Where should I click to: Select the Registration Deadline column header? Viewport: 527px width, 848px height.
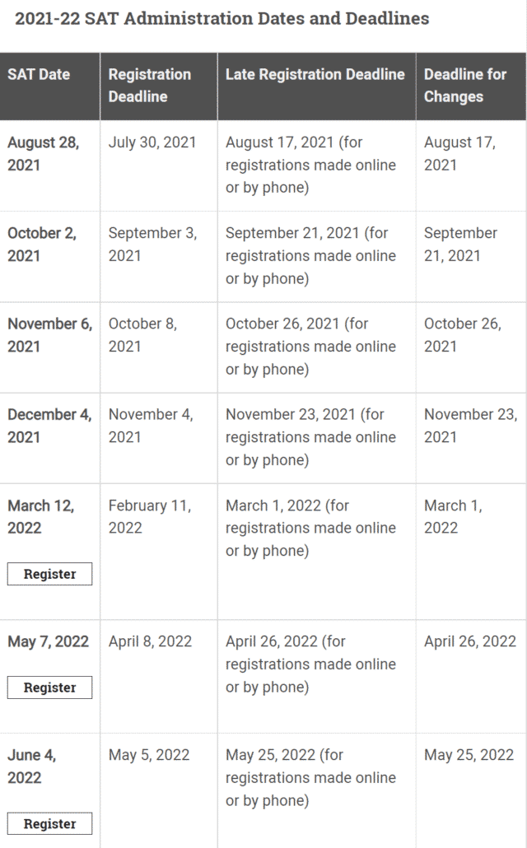[x=149, y=85]
